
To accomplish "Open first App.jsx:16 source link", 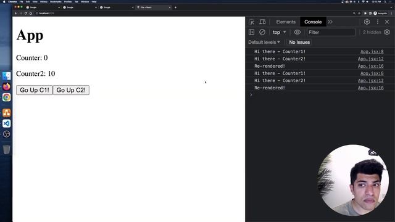I will [370, 66].
